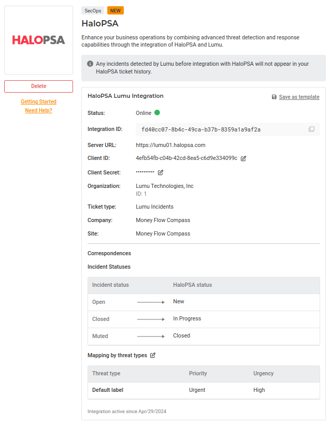Click the Integration ID text field
Image resolution: width=331 pixels, height=425 pixels.
(218, 129)
